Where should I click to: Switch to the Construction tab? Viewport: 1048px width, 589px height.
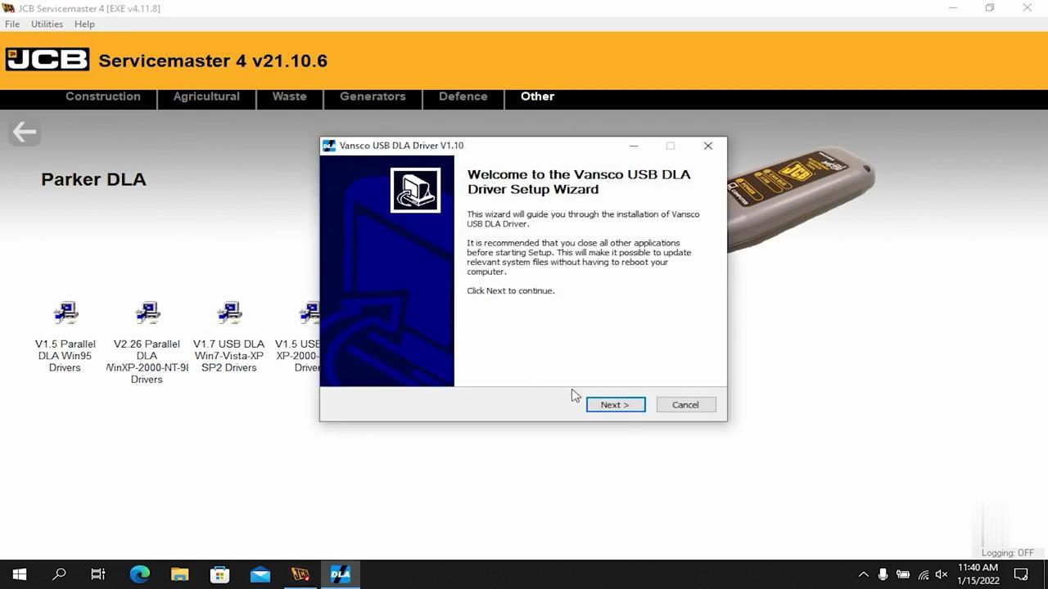103,97
